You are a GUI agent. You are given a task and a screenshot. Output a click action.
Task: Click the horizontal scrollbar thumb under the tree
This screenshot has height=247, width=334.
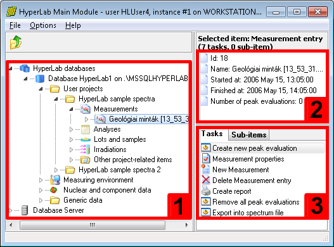tap(93, 225)
